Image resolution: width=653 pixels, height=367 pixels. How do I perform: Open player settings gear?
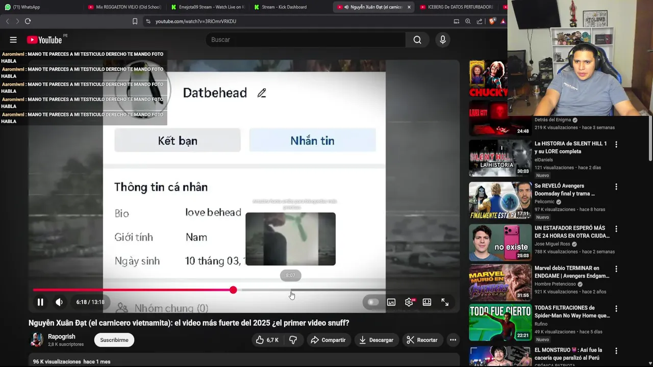click(409, 302)
